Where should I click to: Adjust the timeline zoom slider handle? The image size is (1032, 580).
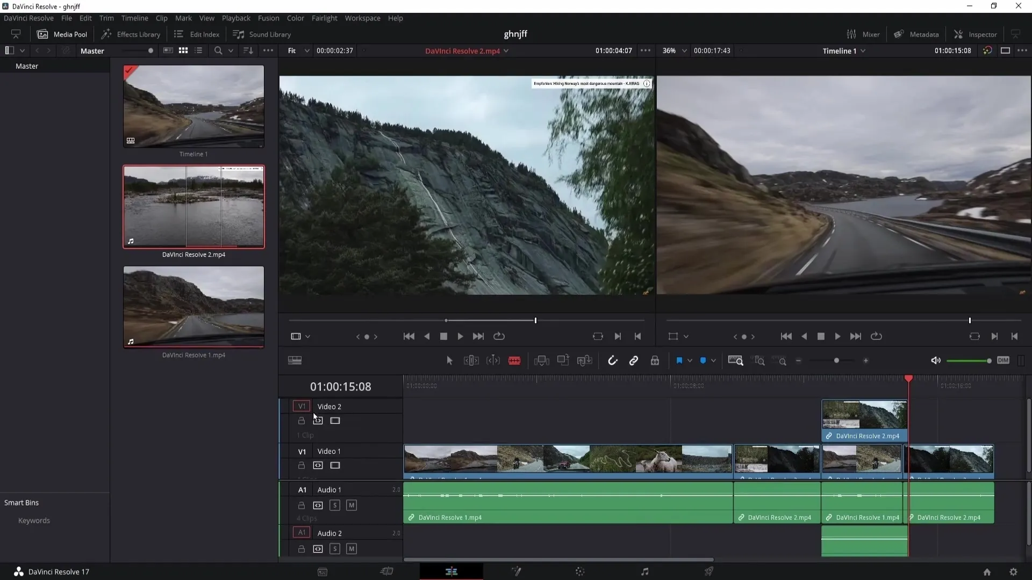point(836,361)
